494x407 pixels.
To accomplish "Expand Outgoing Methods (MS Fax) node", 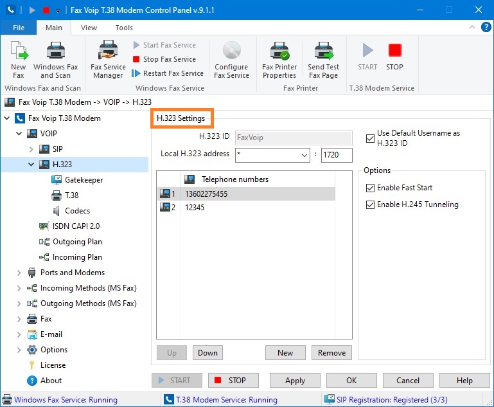I will click(x=19, y=303).
